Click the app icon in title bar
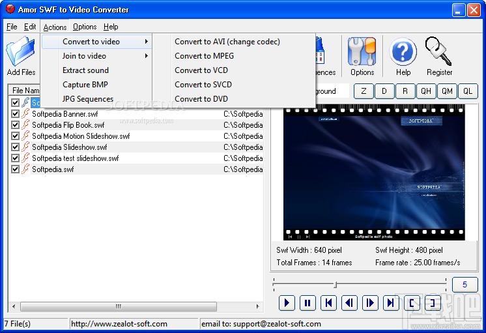 [10, 9]
